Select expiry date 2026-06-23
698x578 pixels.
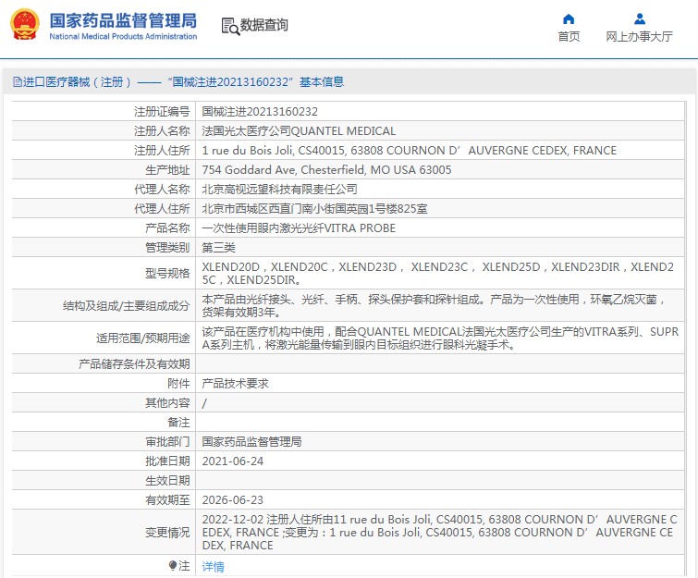233,500
